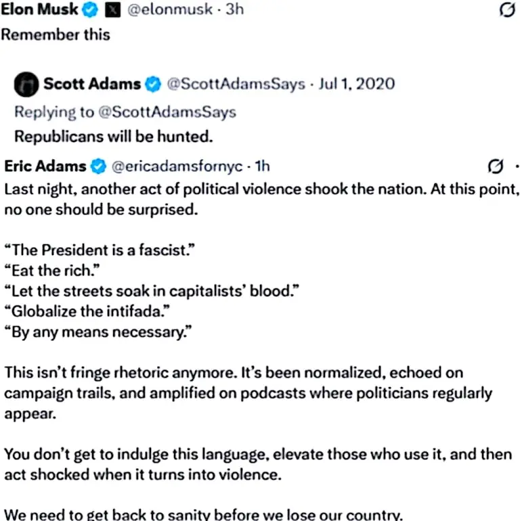
Task: Click Scott Adams' blue verified badge
Action: (x=154, y=85)
